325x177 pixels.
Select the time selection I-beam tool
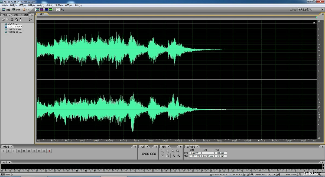pyautogui.click(x=57, y=10)
